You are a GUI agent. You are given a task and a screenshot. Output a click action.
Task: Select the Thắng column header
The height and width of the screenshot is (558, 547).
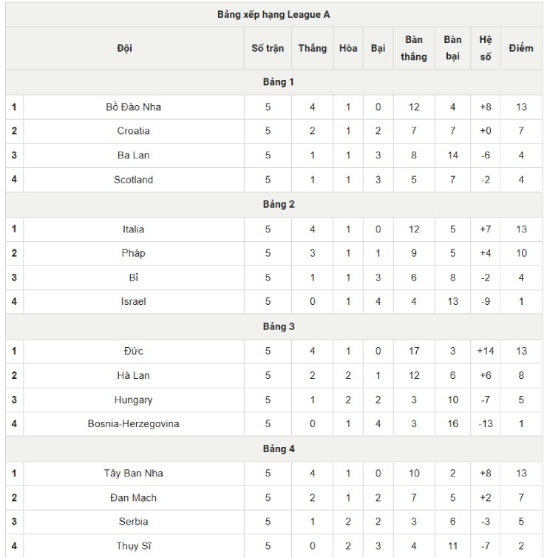[312, 48]
